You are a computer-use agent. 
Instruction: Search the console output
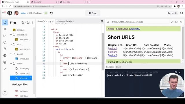coord(176,72)
